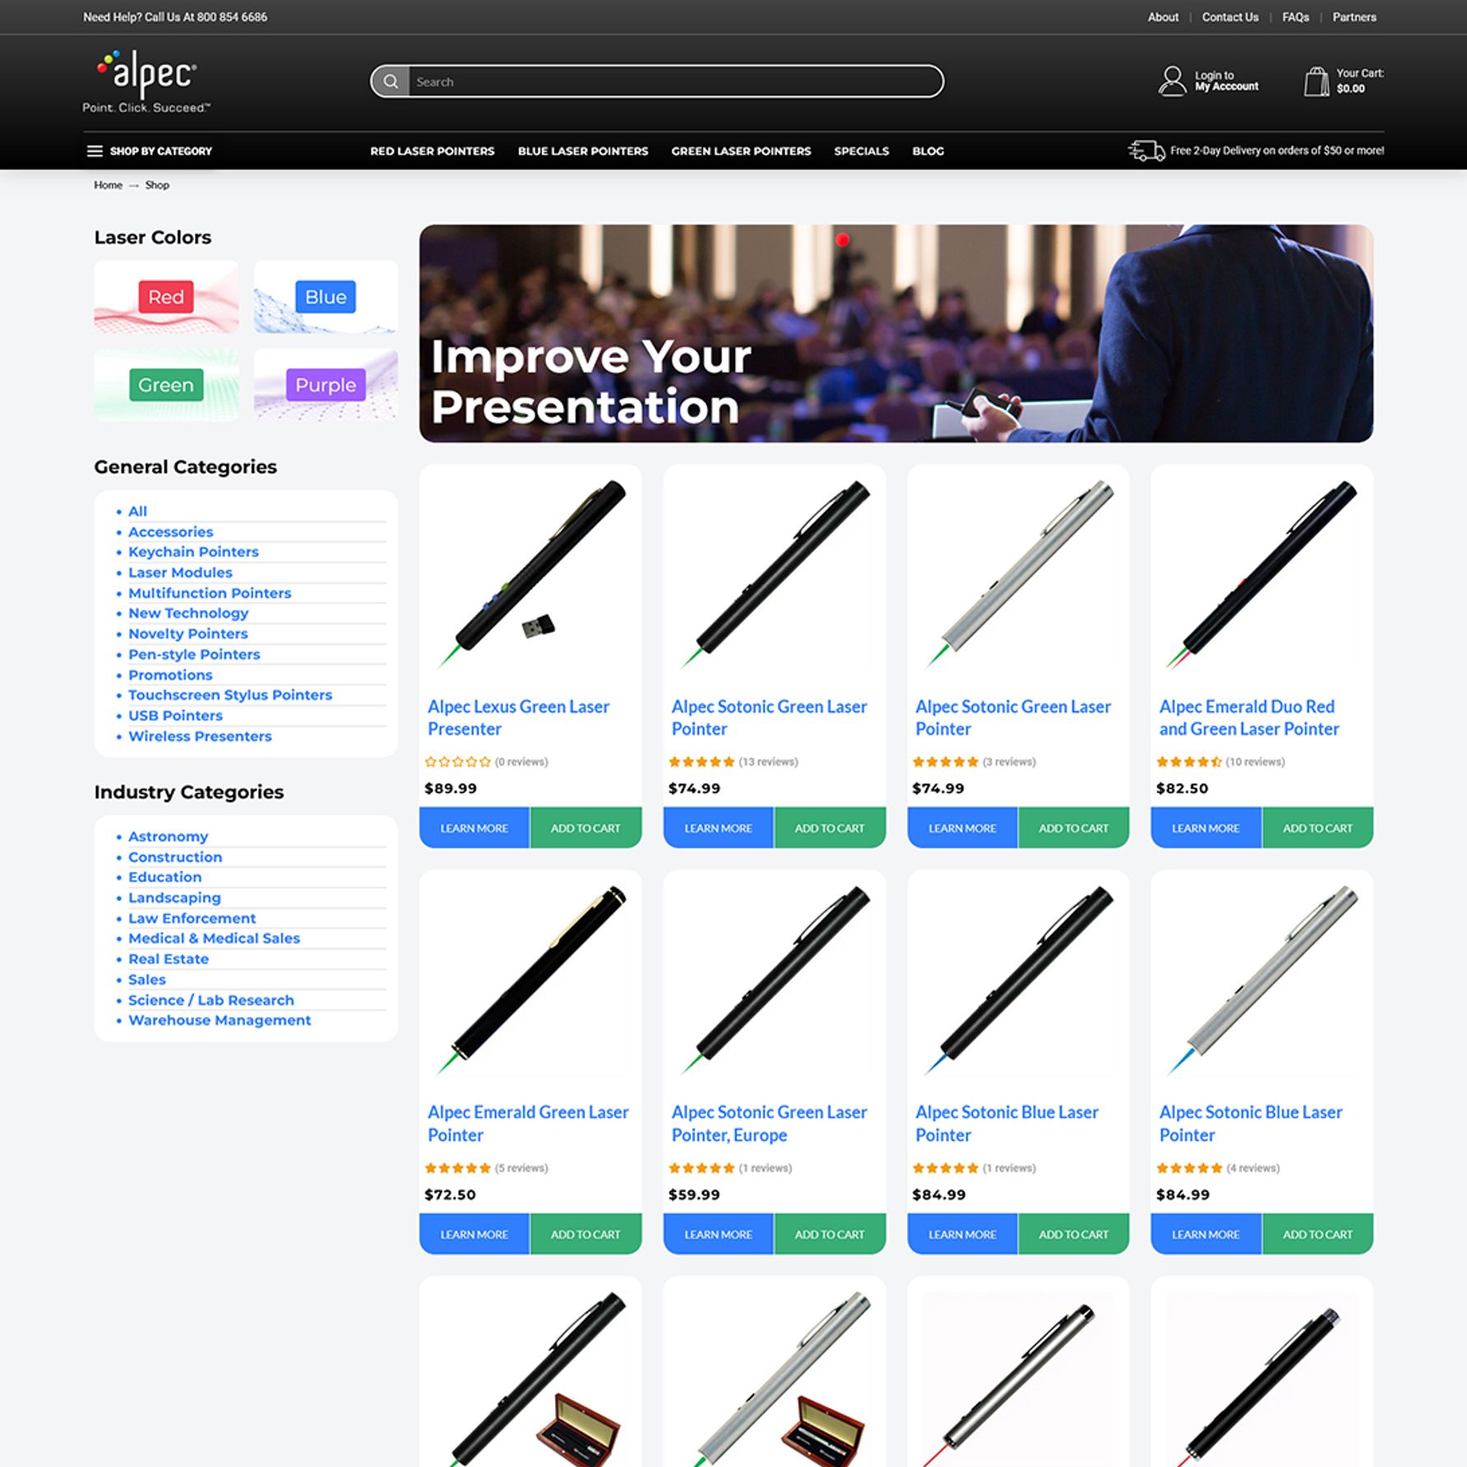This screenshot has height=1467, width=1467.
Task: Click the Improve Your Presentation banner
Action: [x=895, y=333]
